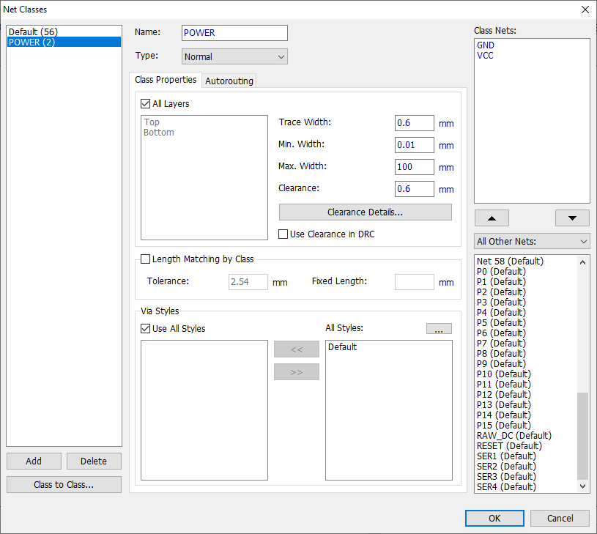Switch to the Autorouting tab

point(229,81)
